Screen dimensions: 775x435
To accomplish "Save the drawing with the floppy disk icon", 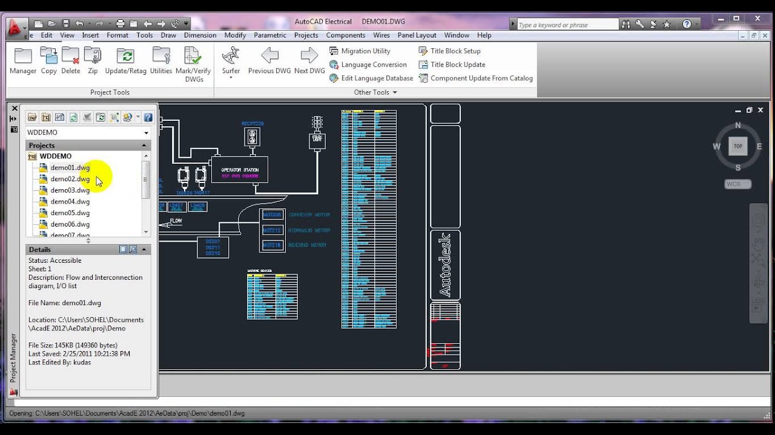I will click(x=65, y=24).
